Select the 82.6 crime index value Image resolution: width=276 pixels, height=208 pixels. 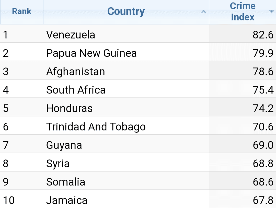[263, 35]
